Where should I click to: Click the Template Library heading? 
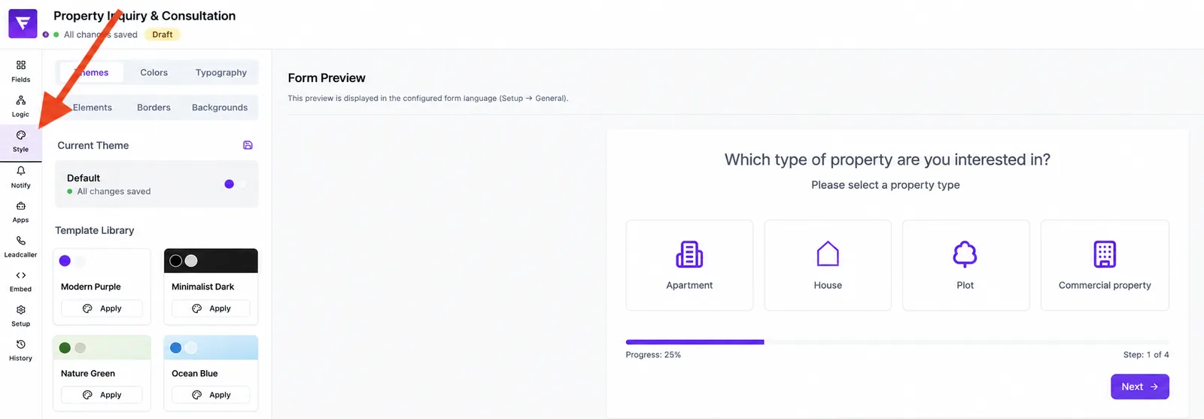(95, 230)
